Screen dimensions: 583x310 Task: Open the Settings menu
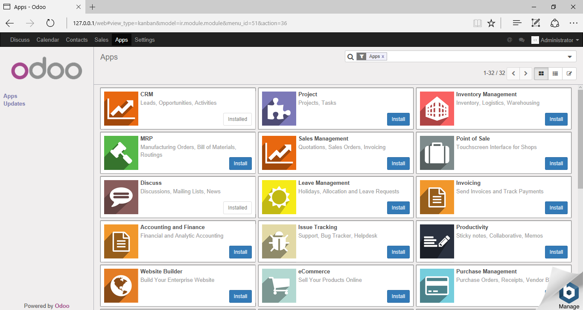click(x=145, y=40)
